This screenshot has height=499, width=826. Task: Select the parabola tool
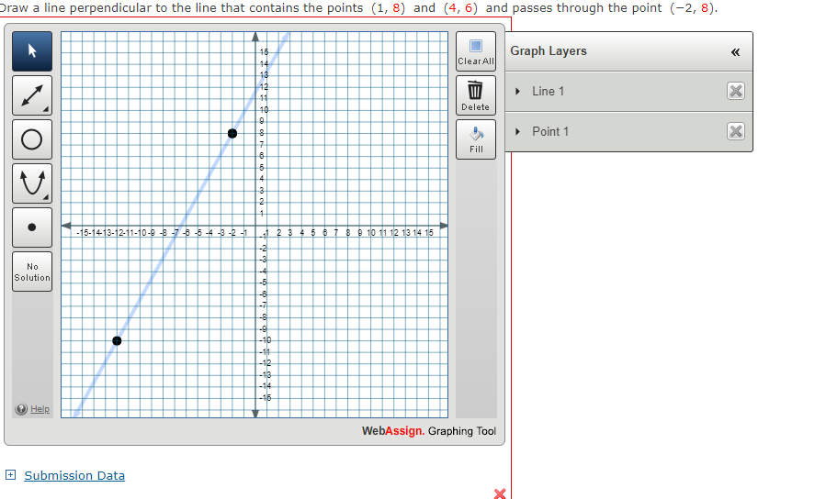pyautogui.click(x=32, y=183)
